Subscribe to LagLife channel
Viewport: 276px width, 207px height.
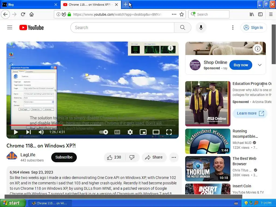pos(64,157)
